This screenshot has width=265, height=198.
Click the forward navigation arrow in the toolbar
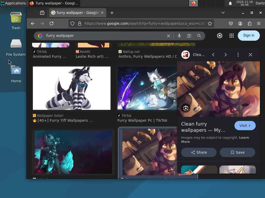coord(42,23)
